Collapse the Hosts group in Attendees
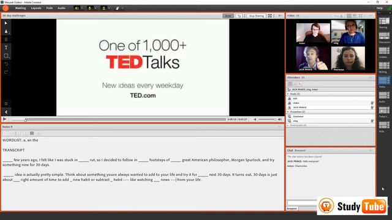This screenshot has width=392, height=220. pos(288,94)
